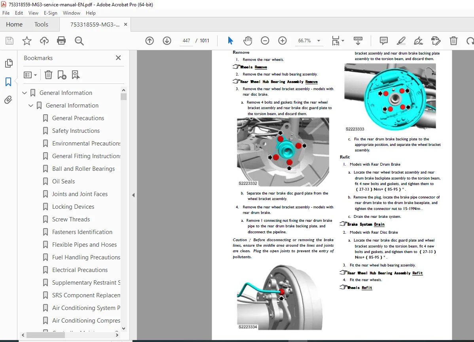Click bookmarks horizontal scrollbar right arrow
The height and width of the screenshot is (342, 474).
[x=117, y=335]
